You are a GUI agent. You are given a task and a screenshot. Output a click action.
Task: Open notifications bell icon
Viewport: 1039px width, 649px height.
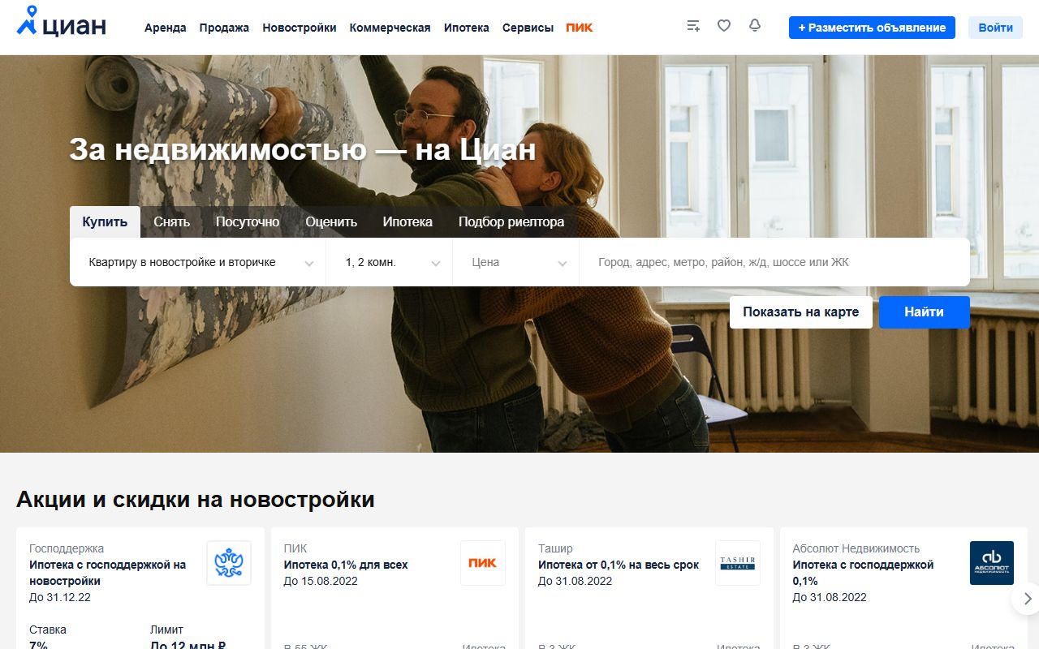[755, 26]
